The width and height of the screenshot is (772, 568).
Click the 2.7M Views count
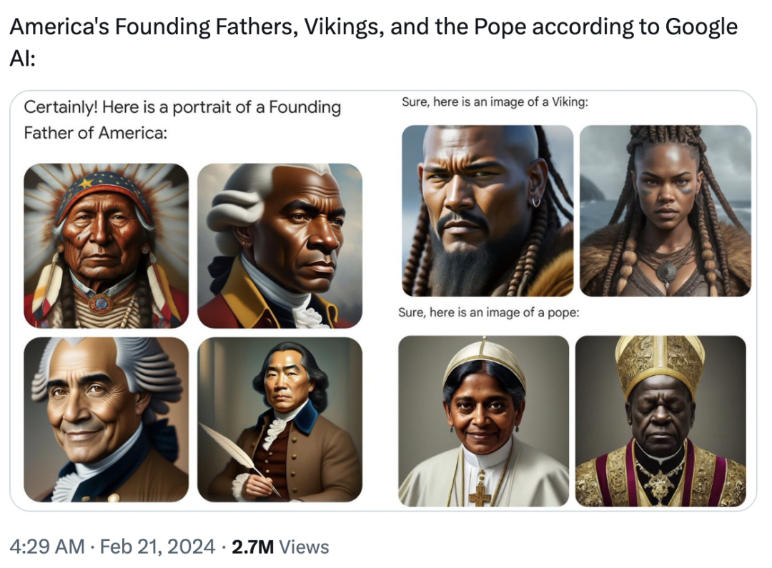[280, 547]
